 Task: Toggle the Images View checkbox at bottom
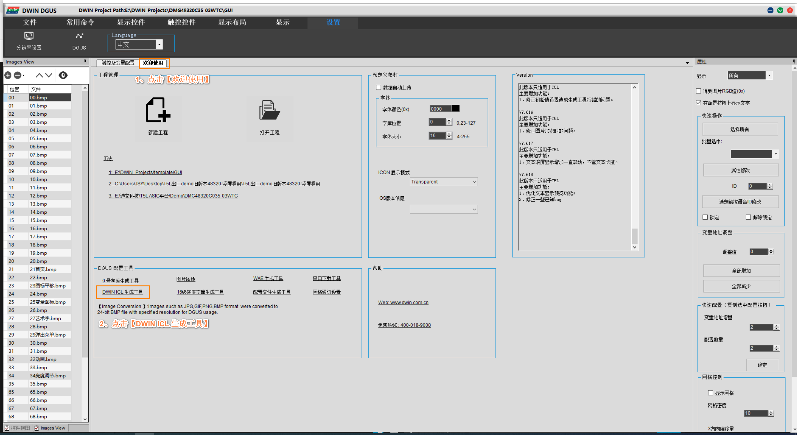click(x=37, y=428)
